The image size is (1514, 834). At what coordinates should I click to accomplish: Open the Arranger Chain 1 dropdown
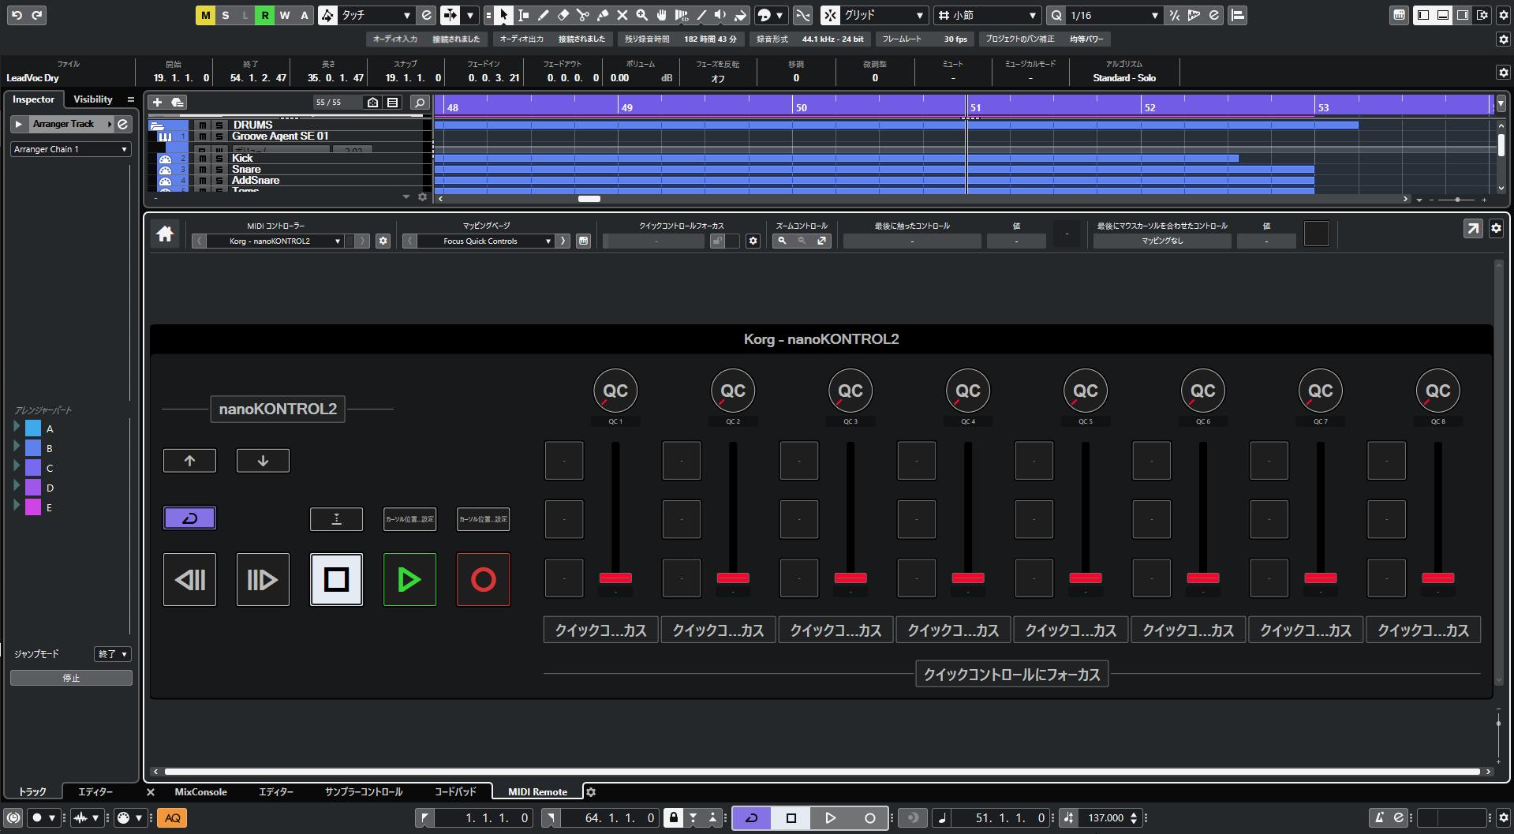pyautogui.click(x=70, y=149)
